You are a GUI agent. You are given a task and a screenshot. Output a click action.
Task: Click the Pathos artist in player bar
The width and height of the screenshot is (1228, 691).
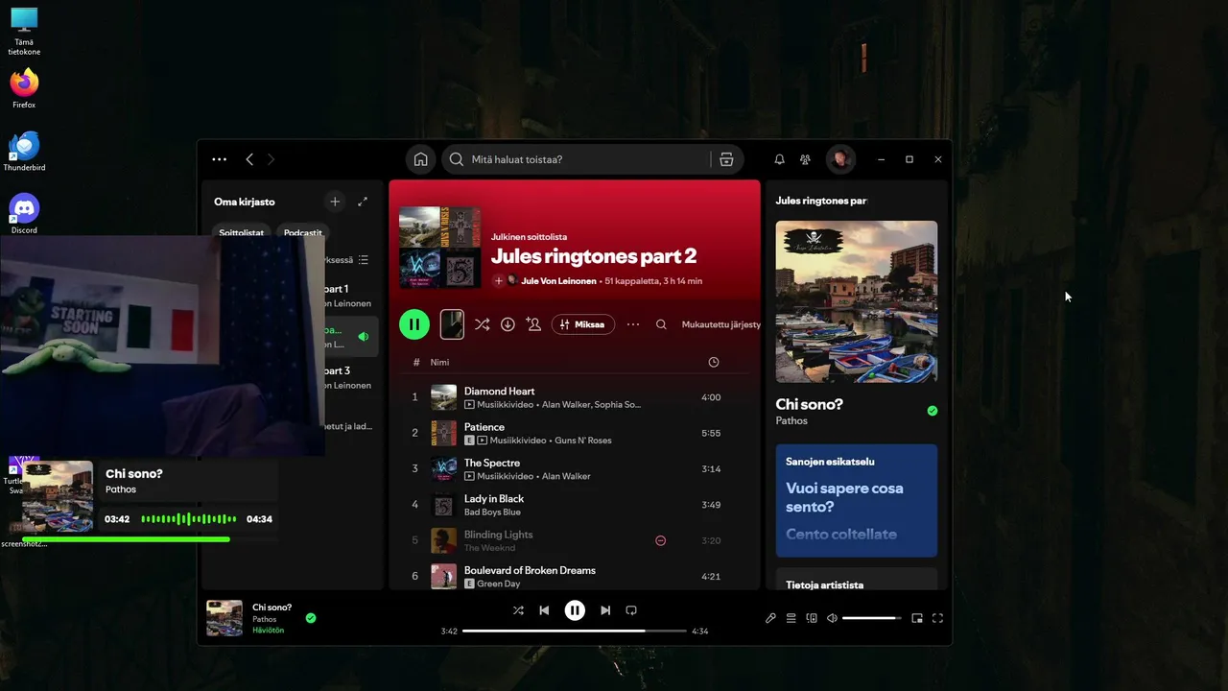pyautogui.click(x=264, y=619)
